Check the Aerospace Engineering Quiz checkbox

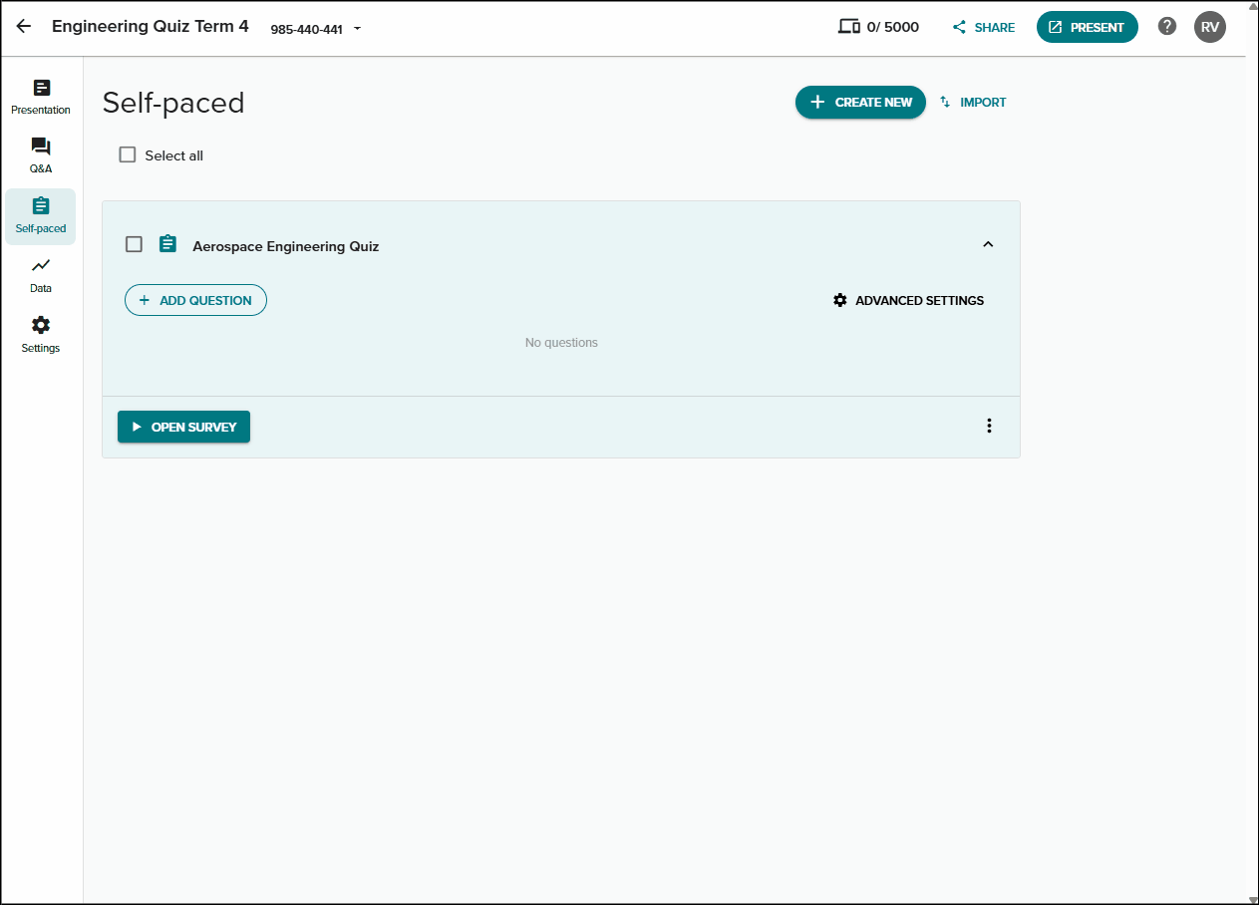point(135,244)
